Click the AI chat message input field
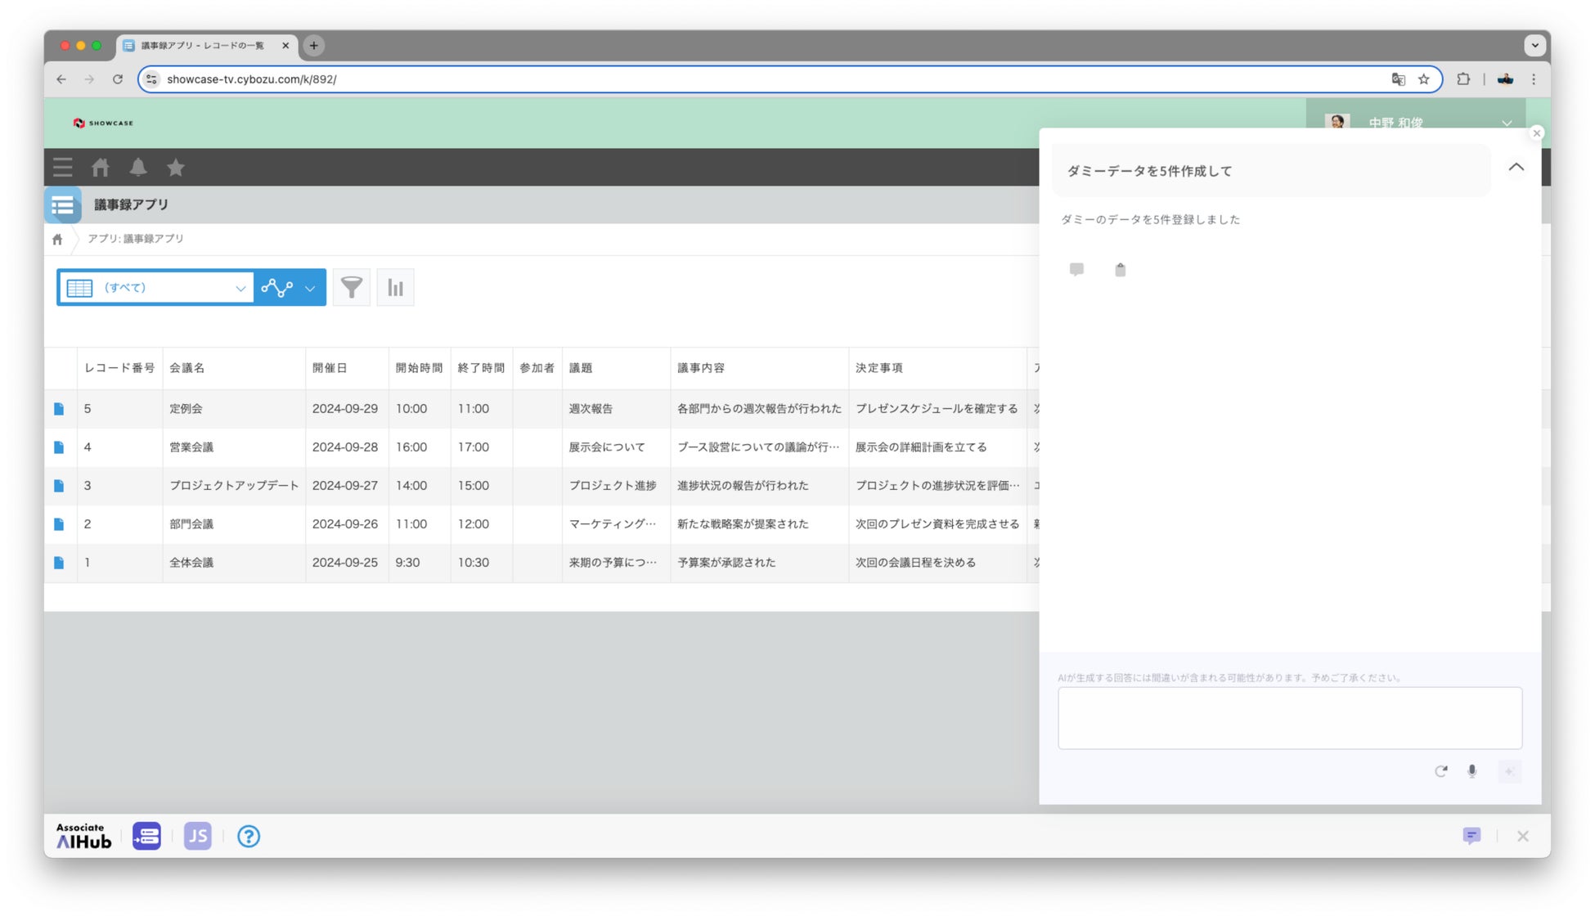 point(1289,717)
